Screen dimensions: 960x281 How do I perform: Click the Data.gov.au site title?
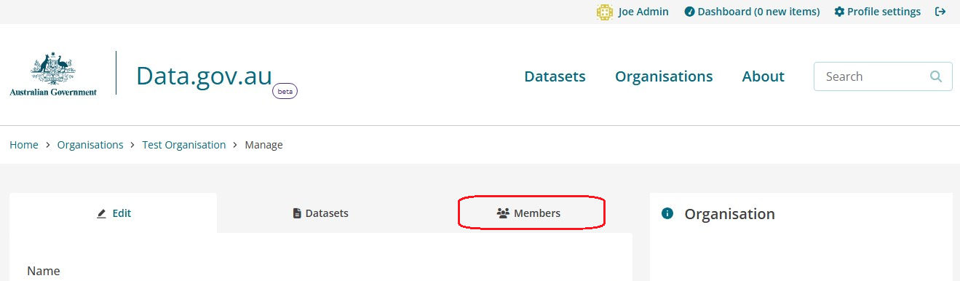[205, 76]
